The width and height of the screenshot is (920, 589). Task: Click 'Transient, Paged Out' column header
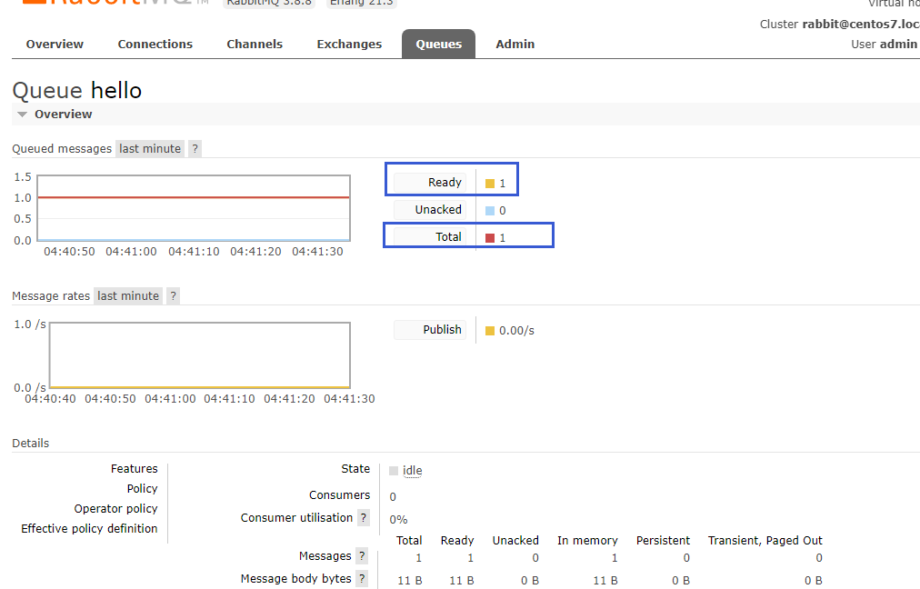[765, 540]
